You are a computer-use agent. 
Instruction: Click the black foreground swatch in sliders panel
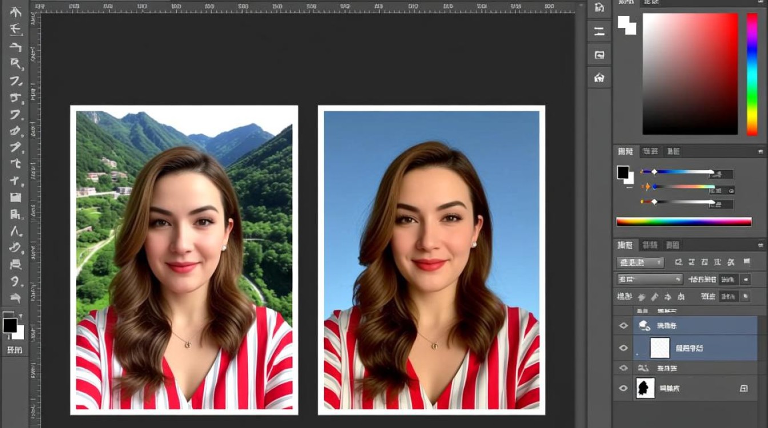623,172
